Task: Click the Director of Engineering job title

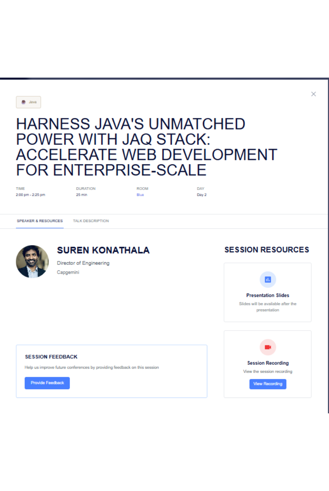Action: (83, 263)
